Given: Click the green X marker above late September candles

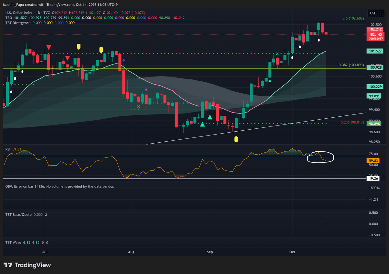Looking at the screenshot, I should point(277,54).
